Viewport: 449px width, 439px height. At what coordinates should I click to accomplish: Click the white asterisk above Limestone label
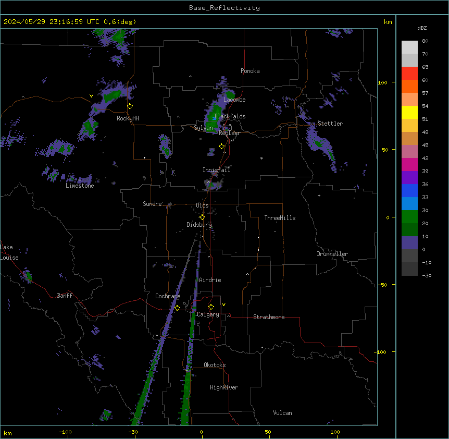[x=80, y=180]
